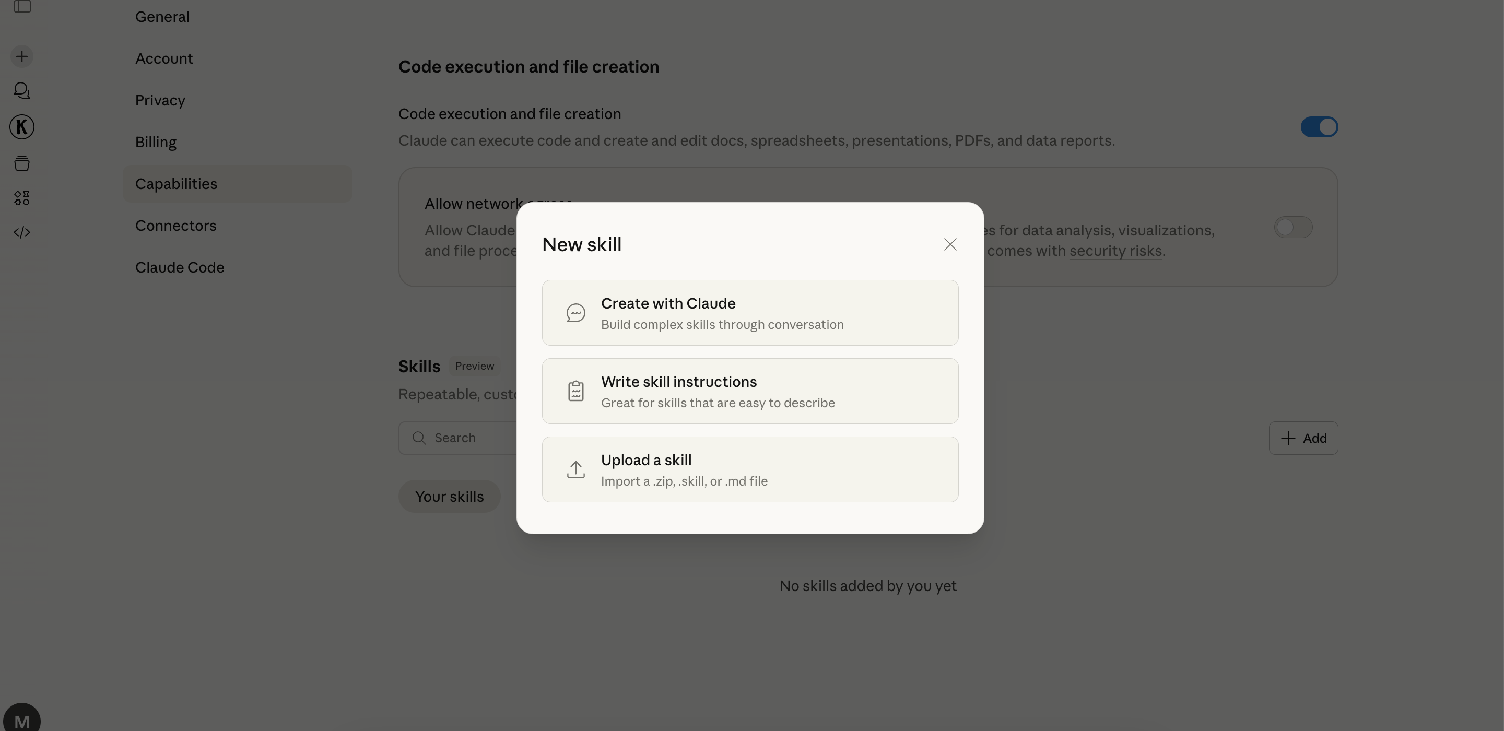1504x731 pixels.
Task: Switch to Privacy settings
Action: point(160,100)
